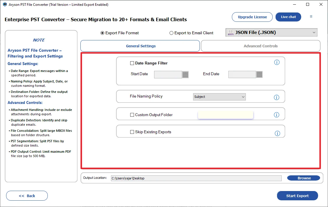Click the 'File Naming Policy' label
Viewport: 328px width, 207px height.
(146, 96)
